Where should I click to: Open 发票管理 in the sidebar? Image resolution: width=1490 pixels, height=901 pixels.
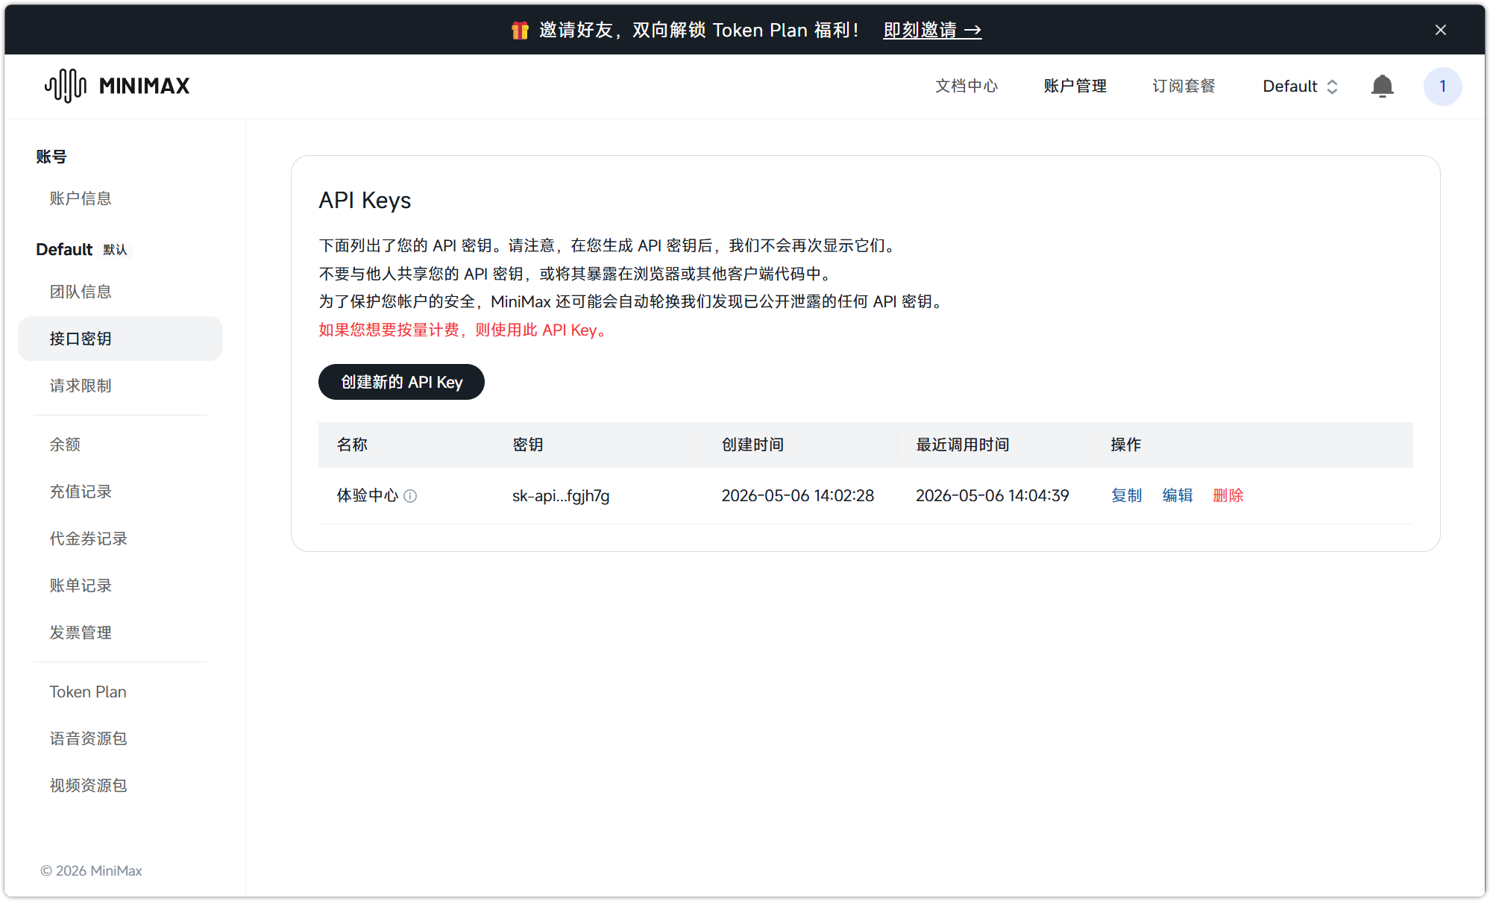81,632
